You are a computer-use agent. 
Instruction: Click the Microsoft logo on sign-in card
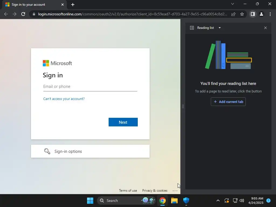pyautogui.click(x=57, y=63)
